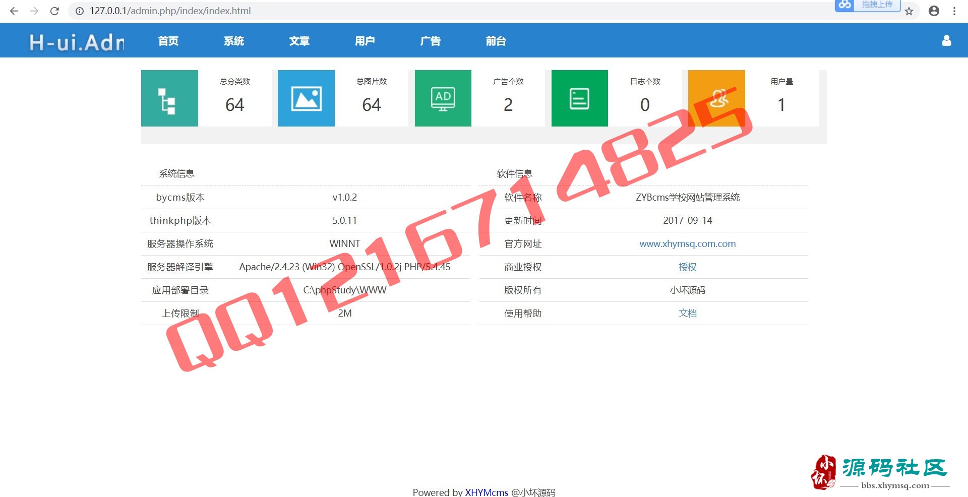The width and height of the screenshot is (968, 497).
Task: Click ZYBcms学校网站管理系统 software name
Action: click(x=688, y=198)
